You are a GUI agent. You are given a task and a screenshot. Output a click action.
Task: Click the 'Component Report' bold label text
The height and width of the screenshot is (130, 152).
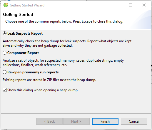(23, 53)
